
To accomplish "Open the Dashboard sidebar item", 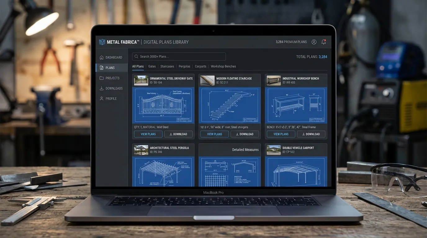I will tap(112, 57).
